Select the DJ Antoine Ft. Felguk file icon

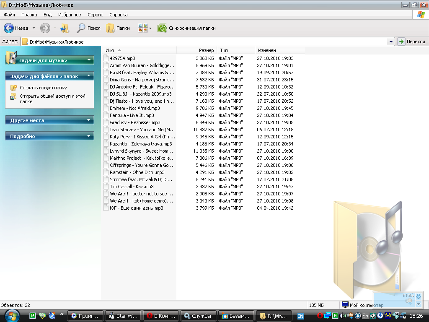[x=106, y=86]
